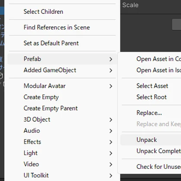181x181 pixels.
Task: Expand Added GameObject submenu arrow
Action: tap(111, 70)
